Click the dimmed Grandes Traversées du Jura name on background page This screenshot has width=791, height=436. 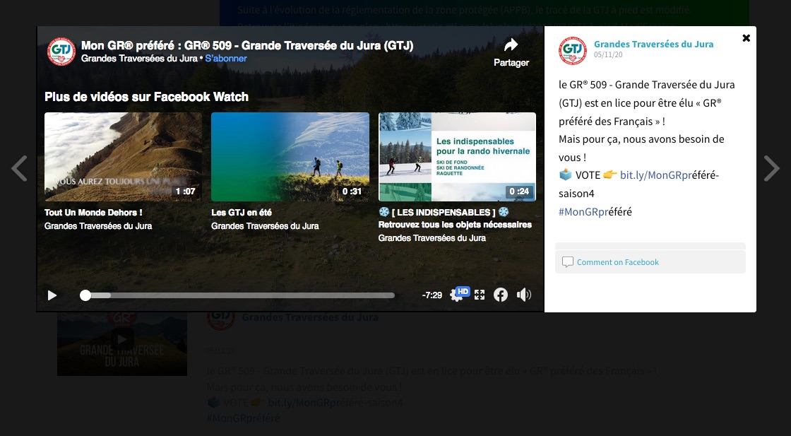point(310,317)
